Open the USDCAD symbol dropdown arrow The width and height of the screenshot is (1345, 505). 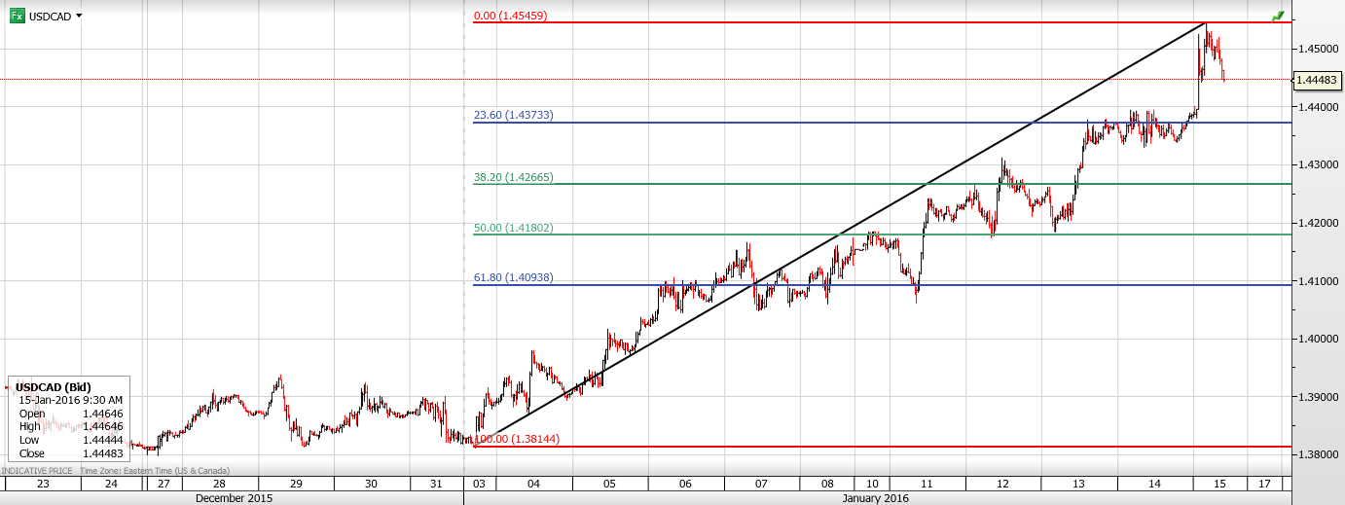click(79, 16)
